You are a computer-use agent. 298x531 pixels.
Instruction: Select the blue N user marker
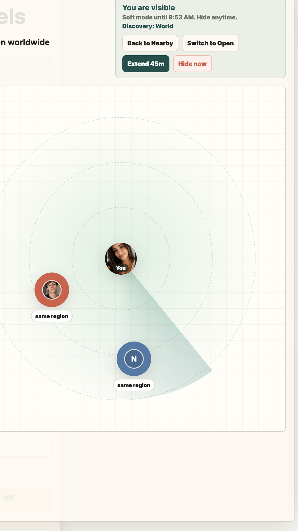pos(134,359)
